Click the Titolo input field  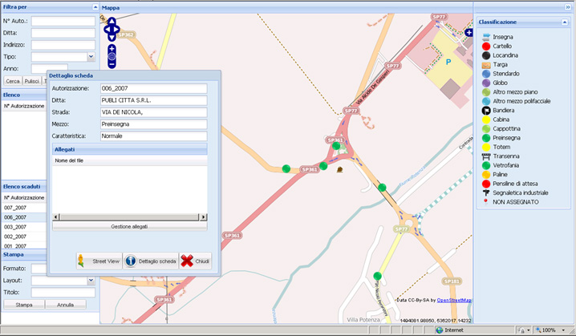[x=63, y=293]
